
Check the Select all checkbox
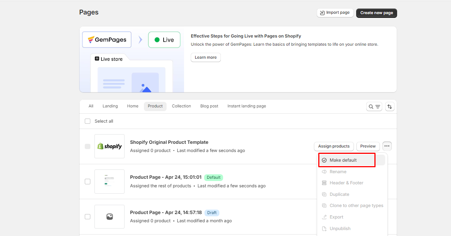point(87,121)
